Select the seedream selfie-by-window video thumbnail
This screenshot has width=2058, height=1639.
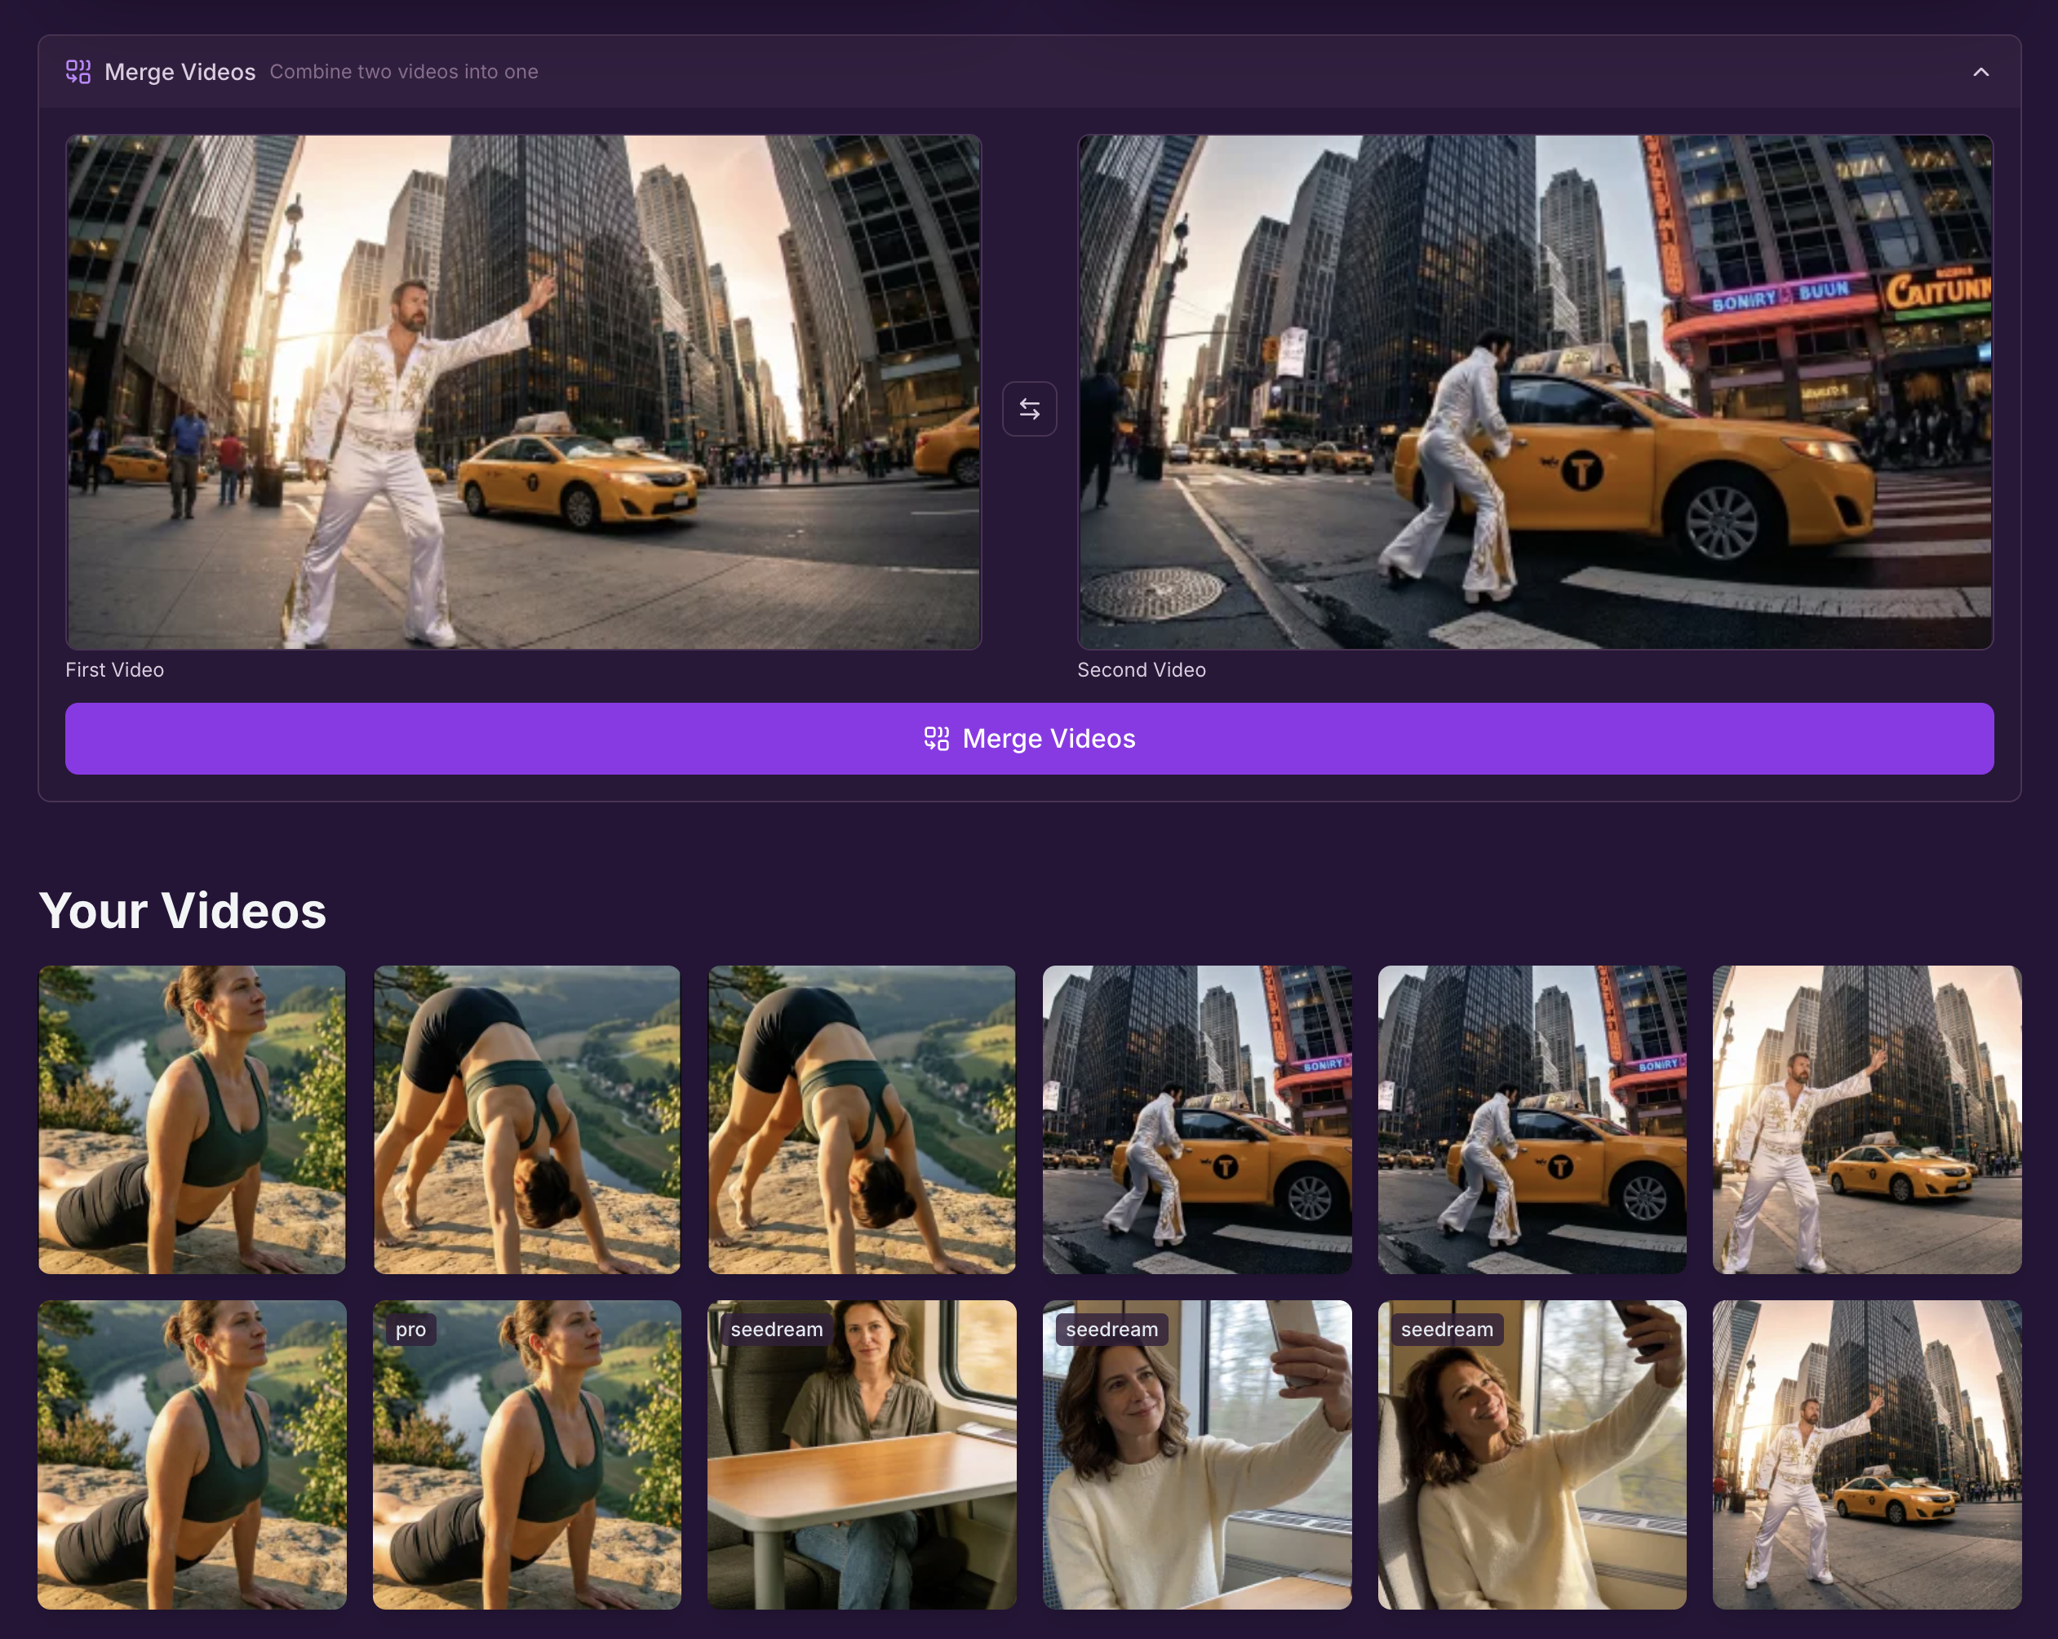[1197, 1454]
